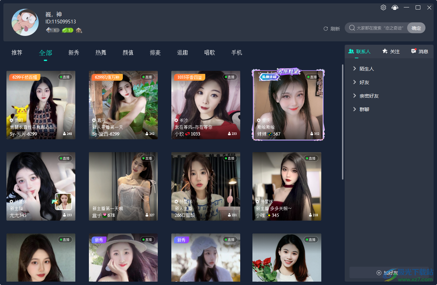Click room title 我在等风~亦在等你
The image size is (437, 285).
[193, 127]
